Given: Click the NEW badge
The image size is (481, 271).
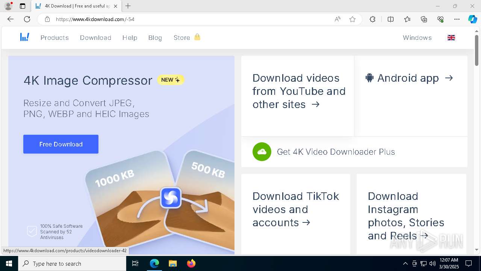Looking at the screenshot, I should pyautogui.click(x=171, y=80).
